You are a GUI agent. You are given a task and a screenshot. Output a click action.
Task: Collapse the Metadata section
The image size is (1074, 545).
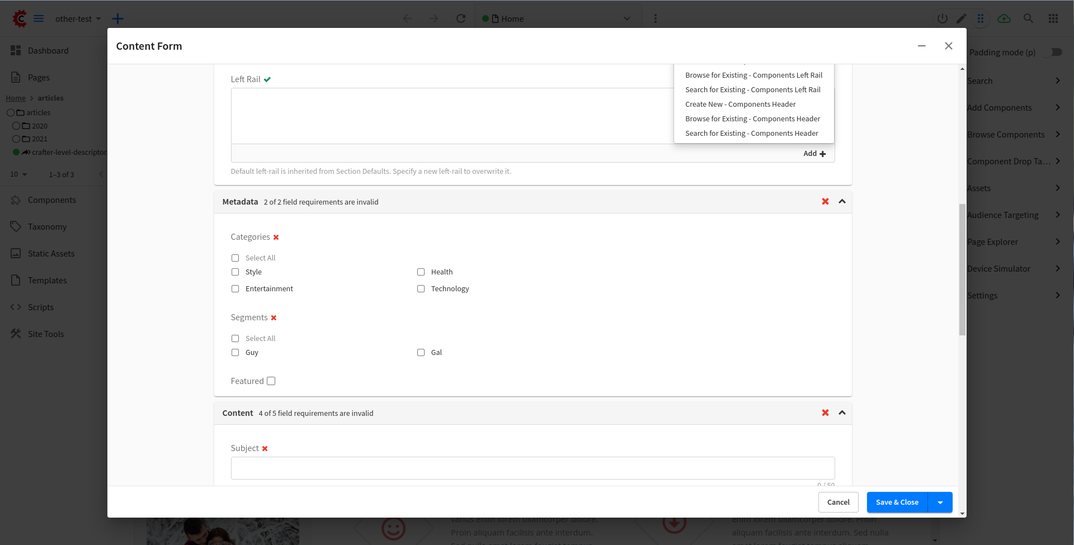(x=842, y=201)
